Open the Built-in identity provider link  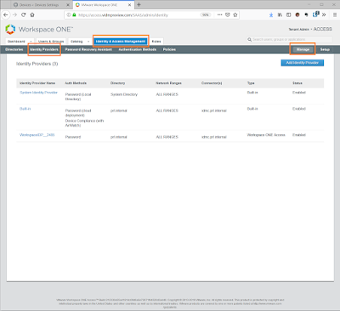tap(25, 109)
